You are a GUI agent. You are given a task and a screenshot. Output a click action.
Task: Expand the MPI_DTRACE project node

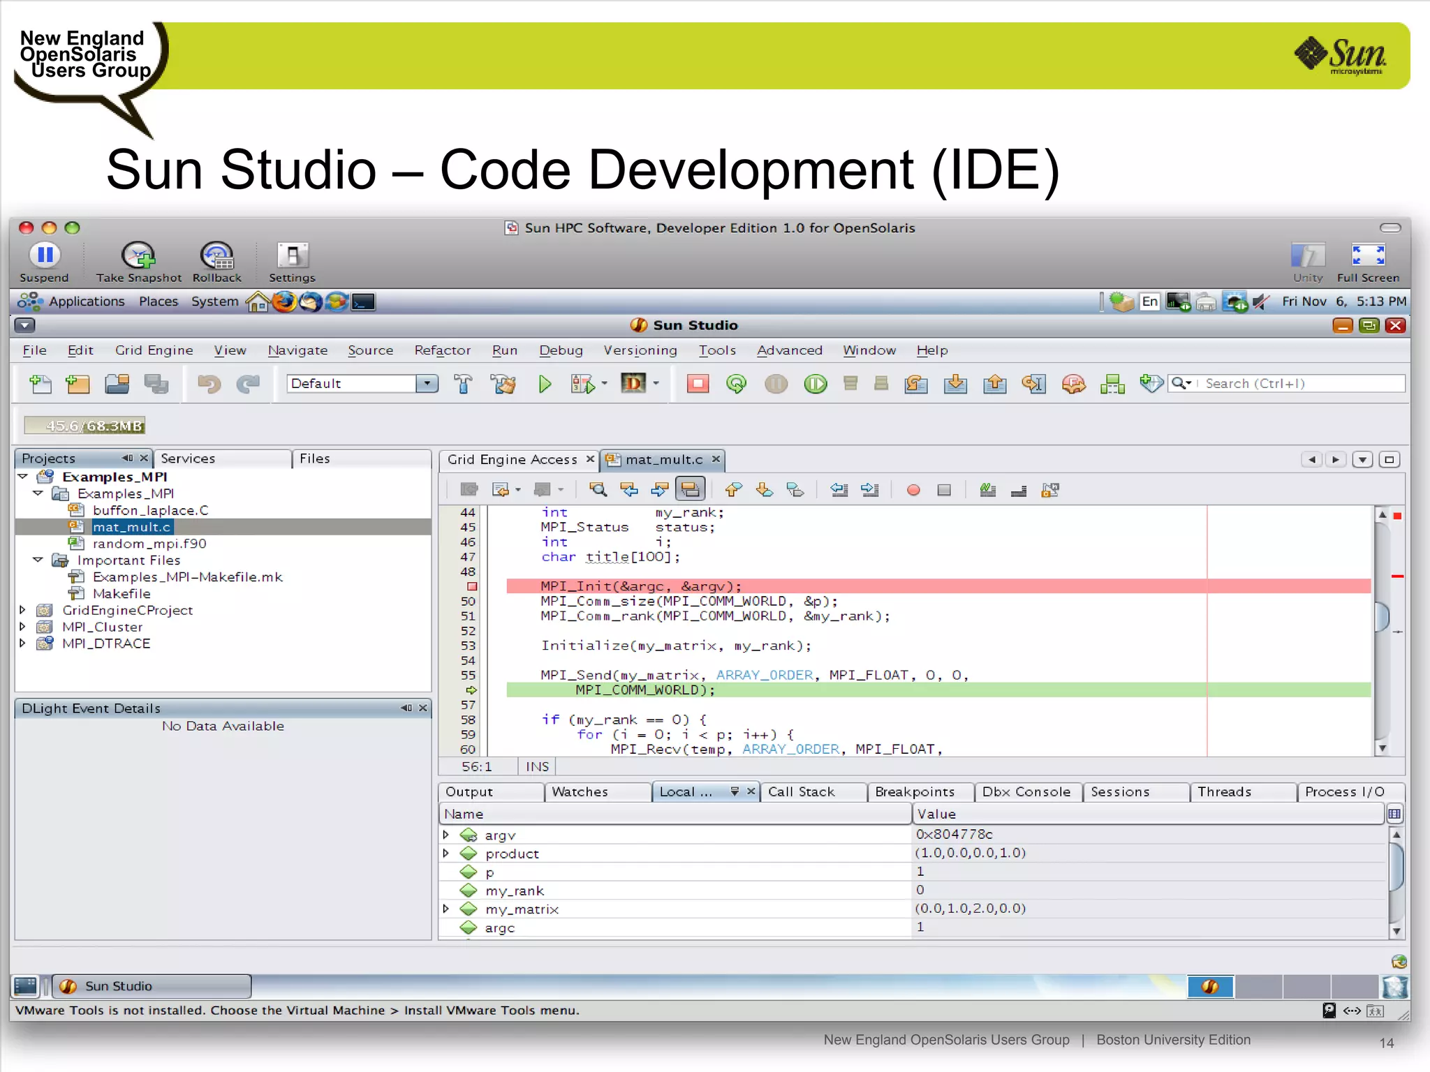[x=23, y=643]
